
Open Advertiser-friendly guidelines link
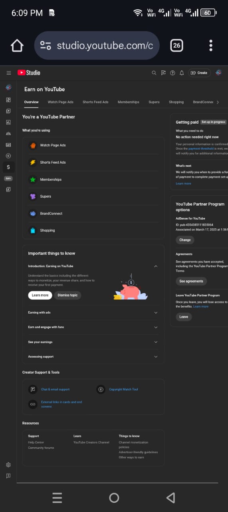[x=138, y=452]
